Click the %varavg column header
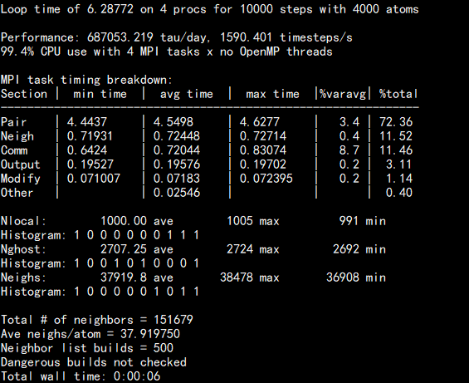The width and height of the screenshot is (469, 383). point(343,94)
